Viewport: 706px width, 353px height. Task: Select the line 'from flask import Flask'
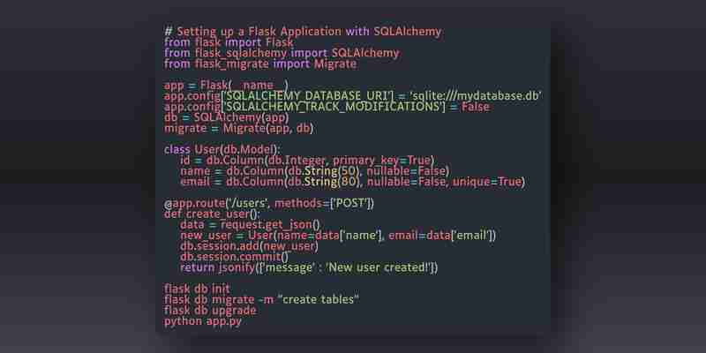229,42
